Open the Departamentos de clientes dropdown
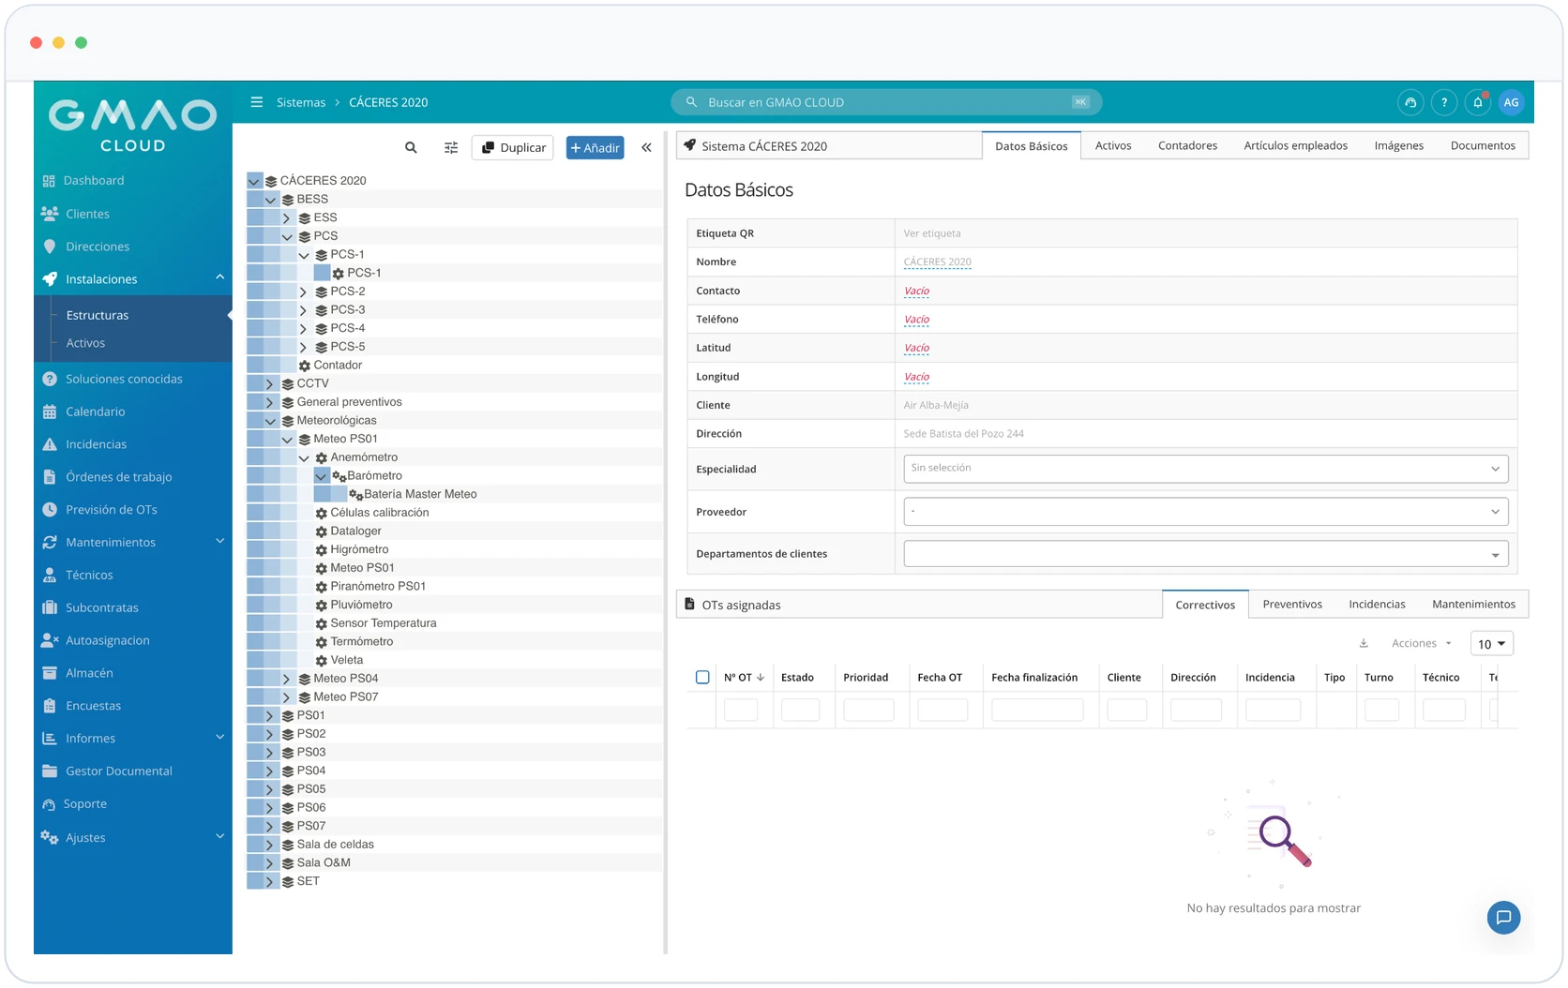 (1205, 554)
